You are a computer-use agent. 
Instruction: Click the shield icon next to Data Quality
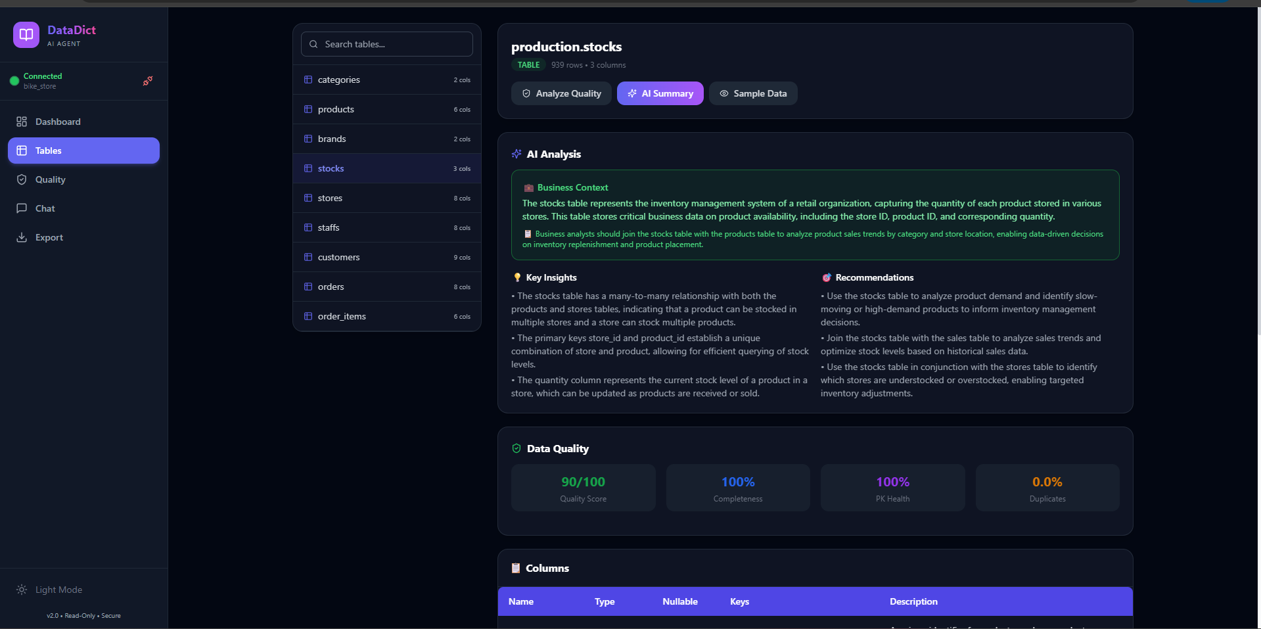click(x=516, y=448)
